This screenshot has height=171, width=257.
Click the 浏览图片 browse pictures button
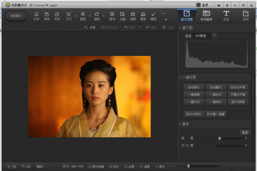pos(16,16)
